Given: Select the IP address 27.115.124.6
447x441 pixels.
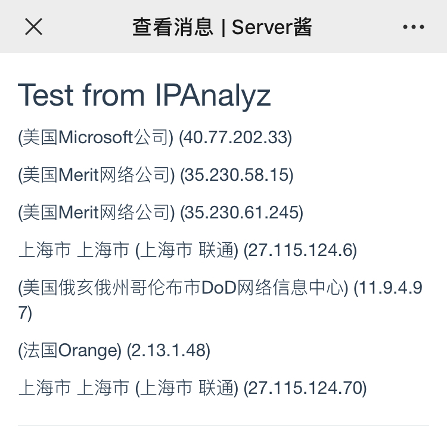Looking at the screenshot, I should (301, 250).
